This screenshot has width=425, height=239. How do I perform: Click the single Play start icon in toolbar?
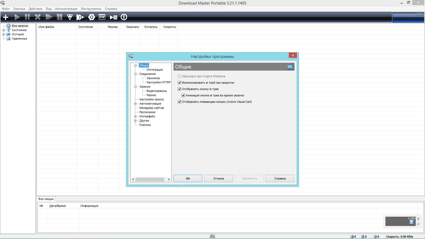click(17, 17)
